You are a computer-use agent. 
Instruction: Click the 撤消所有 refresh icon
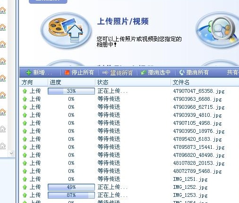click(x=182, y=73)
